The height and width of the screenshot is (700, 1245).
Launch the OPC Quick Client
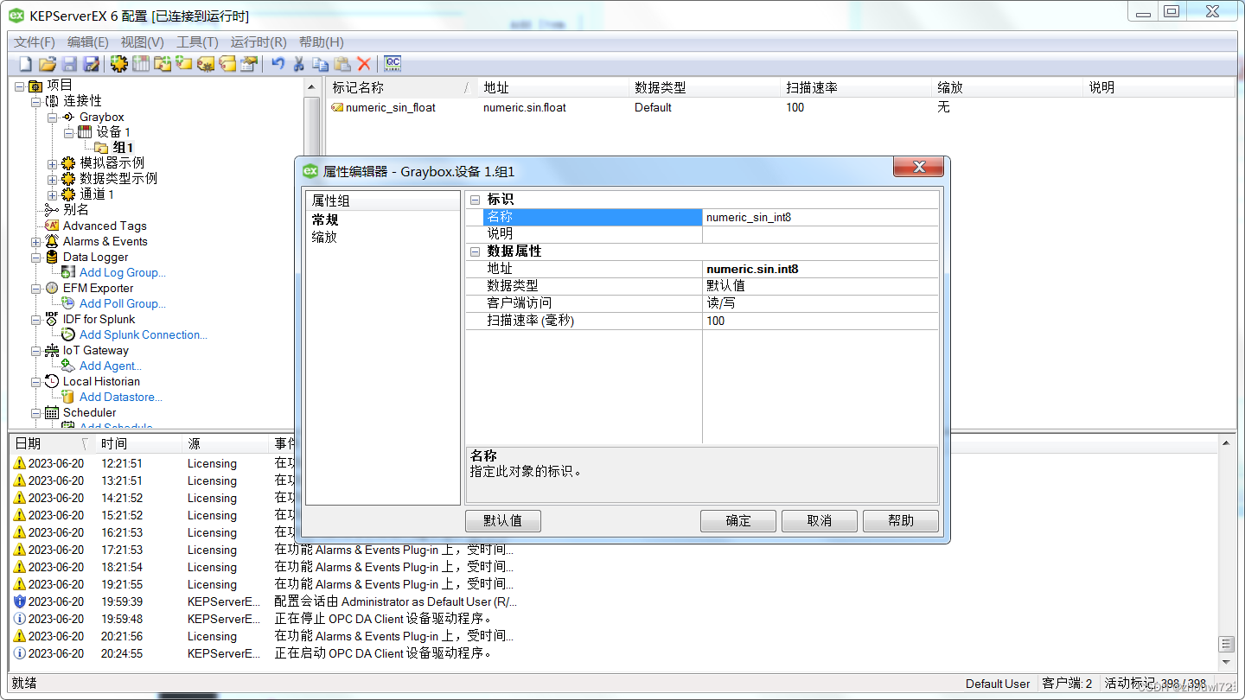tap(392, 63)
